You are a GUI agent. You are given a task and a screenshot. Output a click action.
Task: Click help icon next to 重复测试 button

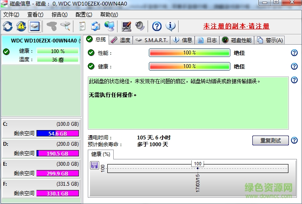point(294,140)
